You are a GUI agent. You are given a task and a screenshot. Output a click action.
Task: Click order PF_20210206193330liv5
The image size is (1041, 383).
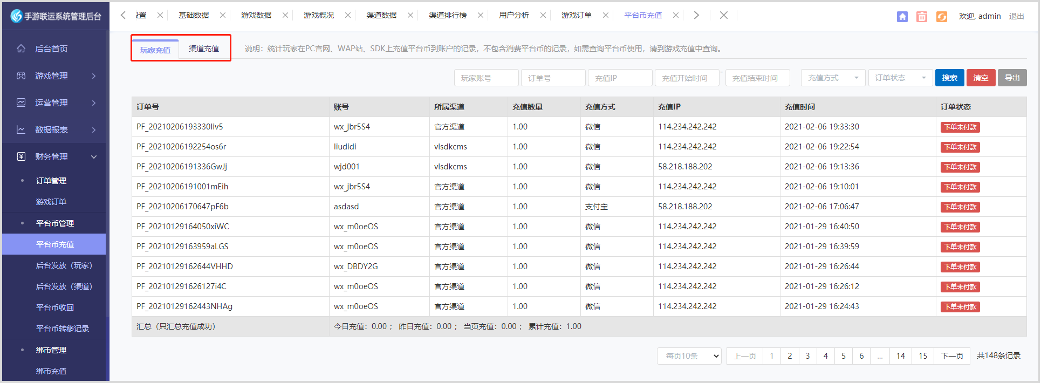click(x=180, y=127)
